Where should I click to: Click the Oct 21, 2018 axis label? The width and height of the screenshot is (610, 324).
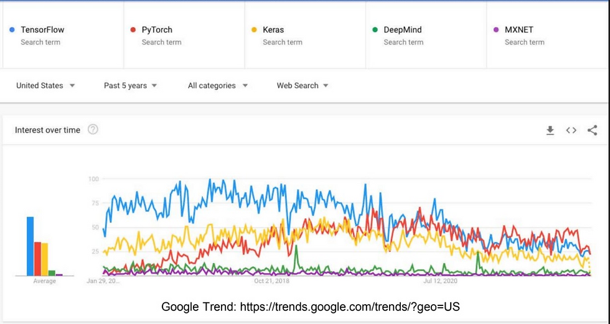tap(271, 281)
